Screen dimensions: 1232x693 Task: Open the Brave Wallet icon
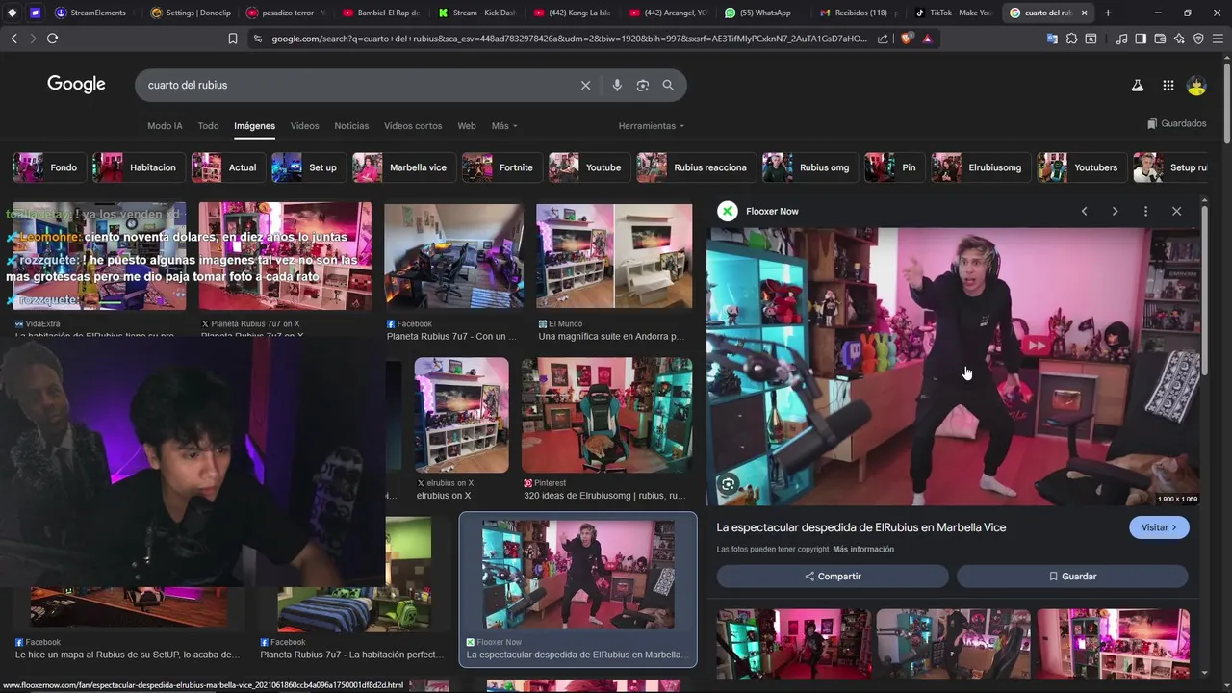(1160, 38)
